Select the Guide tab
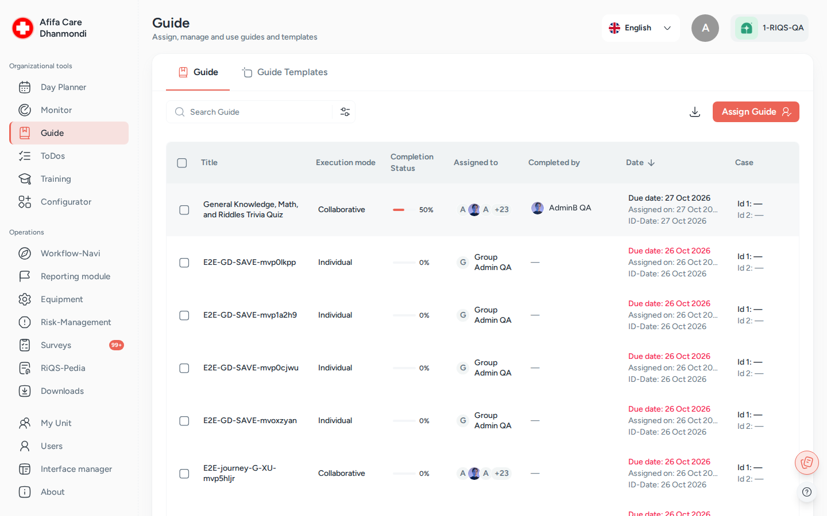 pyautogui.click(x=198, y=72)
